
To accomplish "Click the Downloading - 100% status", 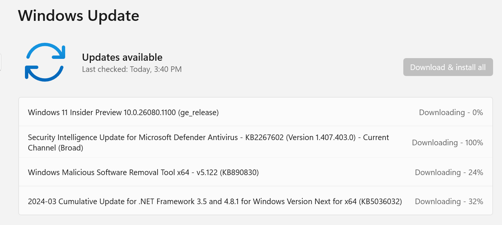I will tap(447, 142).
